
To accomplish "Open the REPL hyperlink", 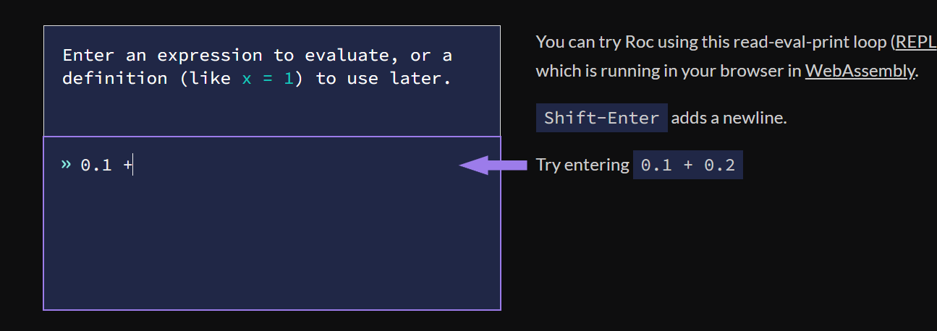I will tap(916, 42).
